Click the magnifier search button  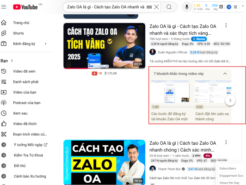[169, 7]
